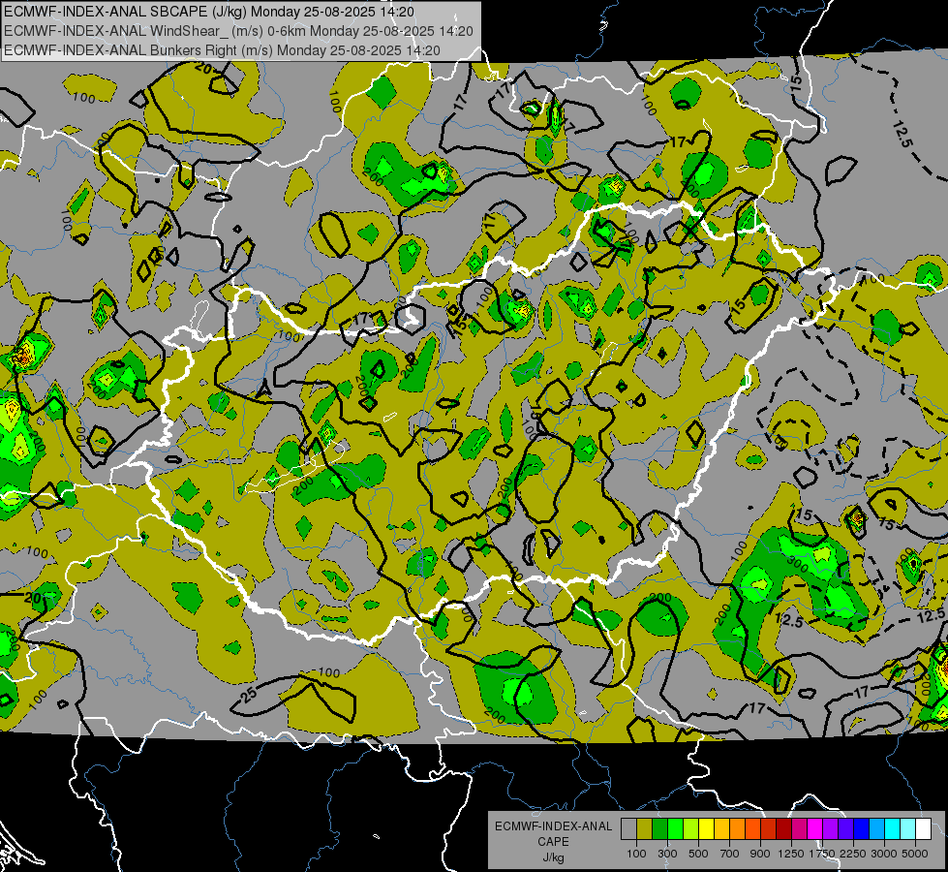Click the Bunkers Right title line
948x872 pixels.
click(x=222, y=50)
